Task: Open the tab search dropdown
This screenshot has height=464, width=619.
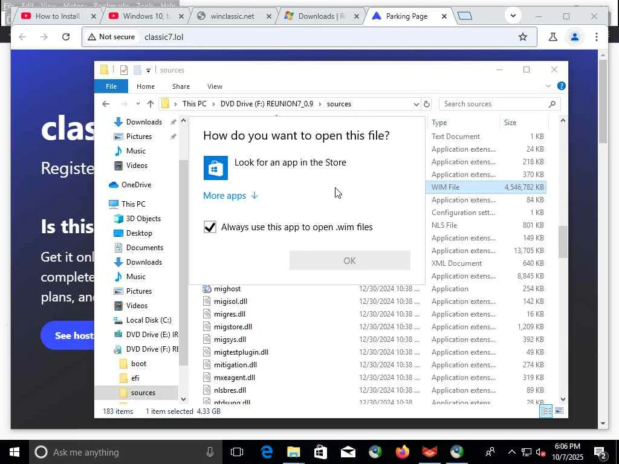Action: 513,16
